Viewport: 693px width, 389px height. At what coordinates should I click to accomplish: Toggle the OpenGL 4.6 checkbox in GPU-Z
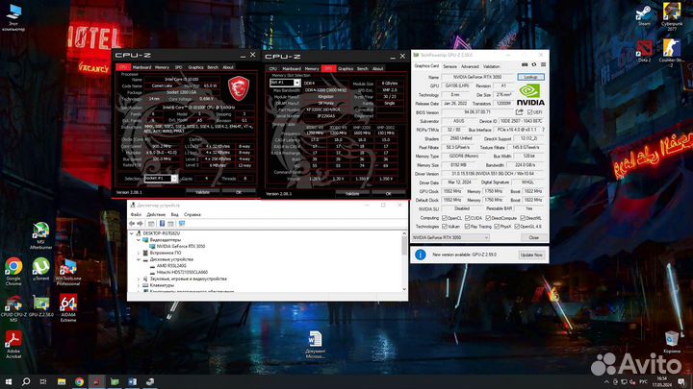tap(517, 227)
